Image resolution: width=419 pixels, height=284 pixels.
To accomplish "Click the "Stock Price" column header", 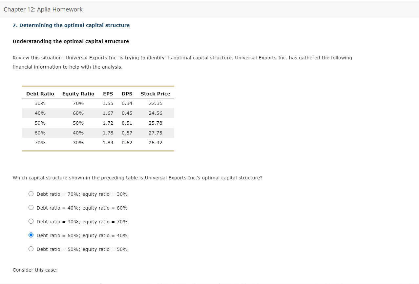I will 155,93.
